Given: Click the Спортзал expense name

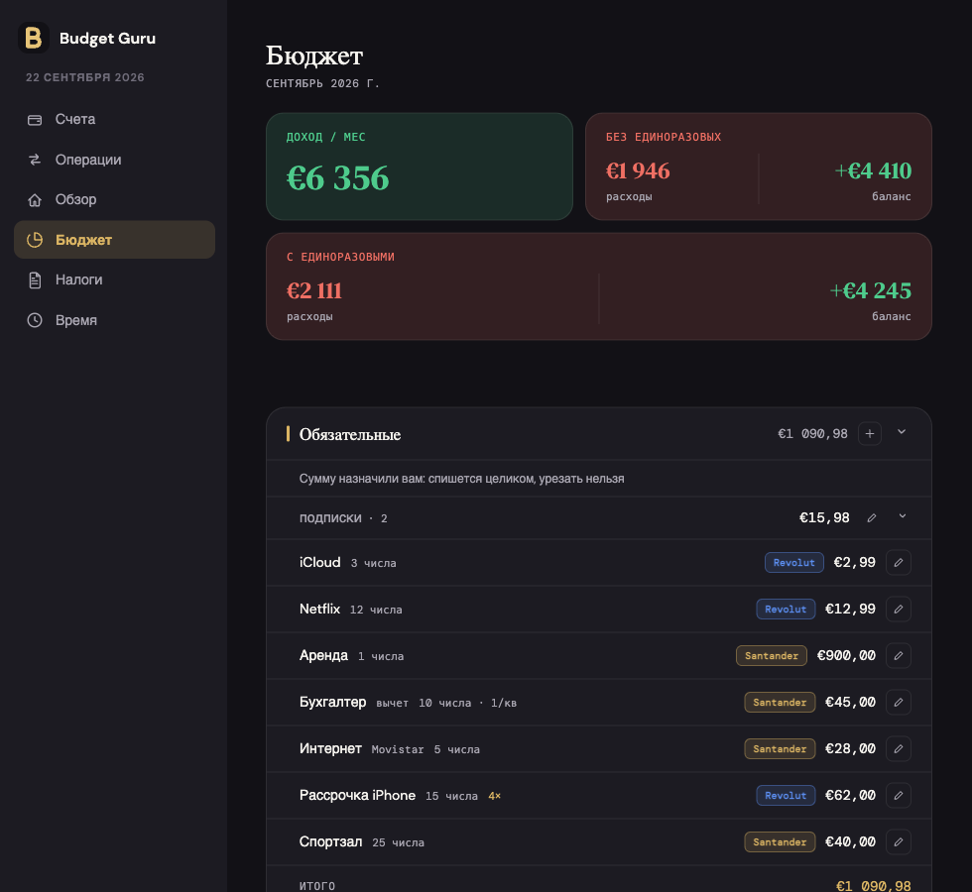Looking at the screenshot, I should pos(331,841).
